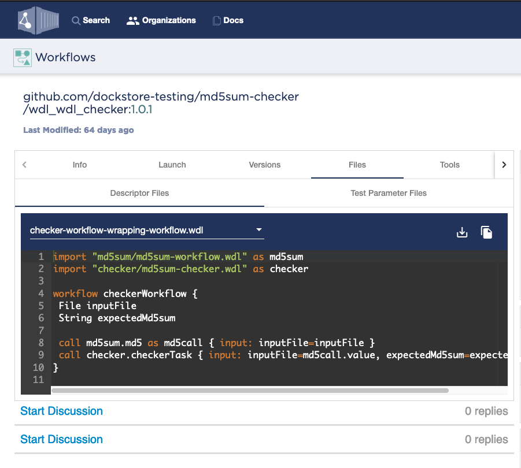This screenshot has width=521, height=468.
Task: Switch to the Versions tab
Action: [x=265, y=165]
